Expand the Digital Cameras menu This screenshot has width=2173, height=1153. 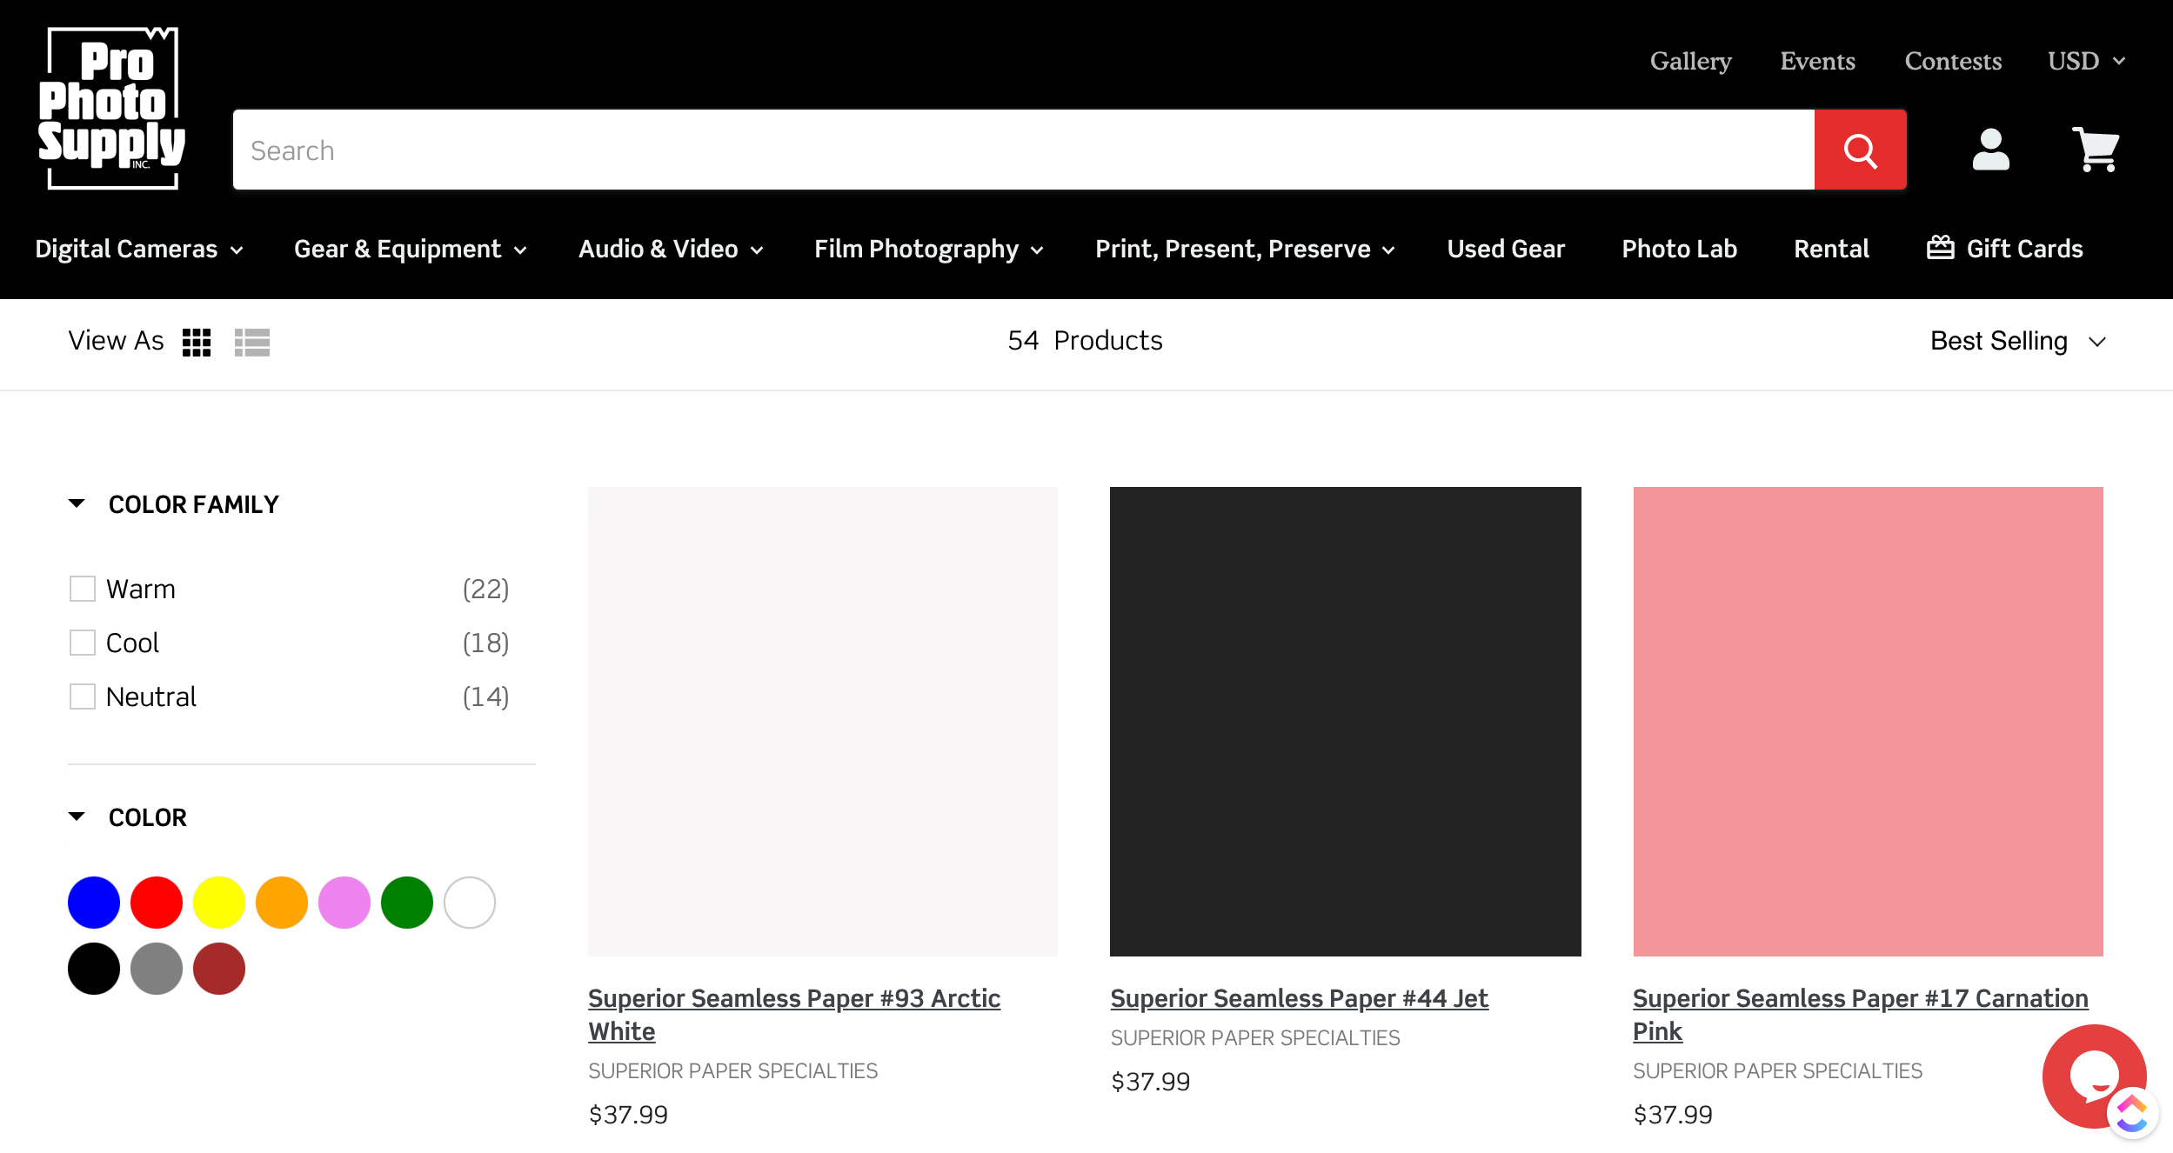(139, 249)
